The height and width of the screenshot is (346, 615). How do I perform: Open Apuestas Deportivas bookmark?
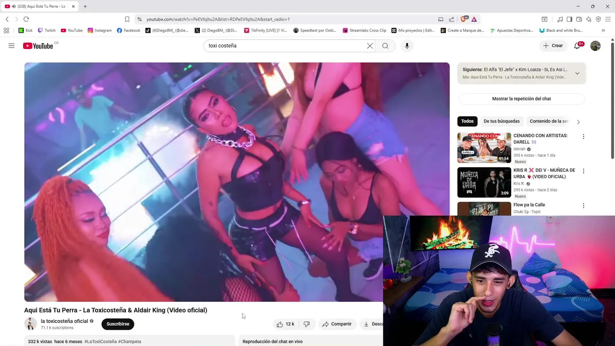(x=511, y=30)
